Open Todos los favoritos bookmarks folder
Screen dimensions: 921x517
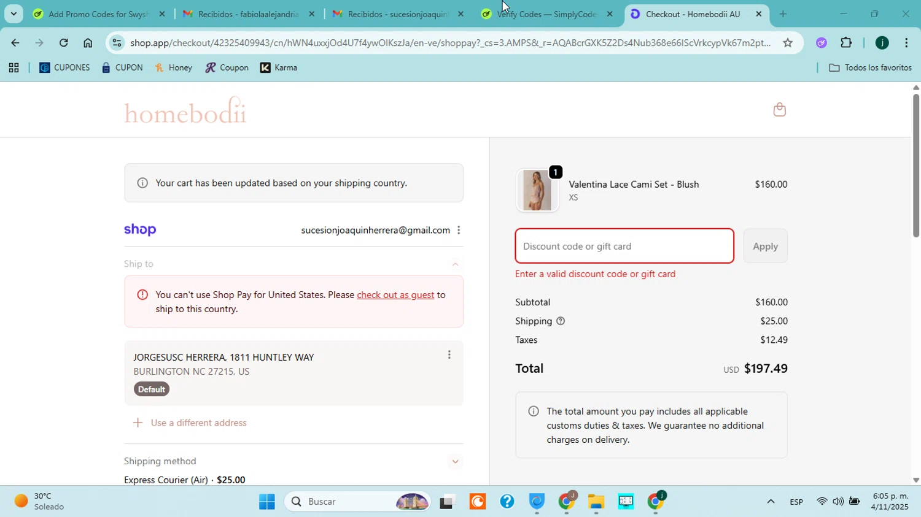(x=870, y=68)
